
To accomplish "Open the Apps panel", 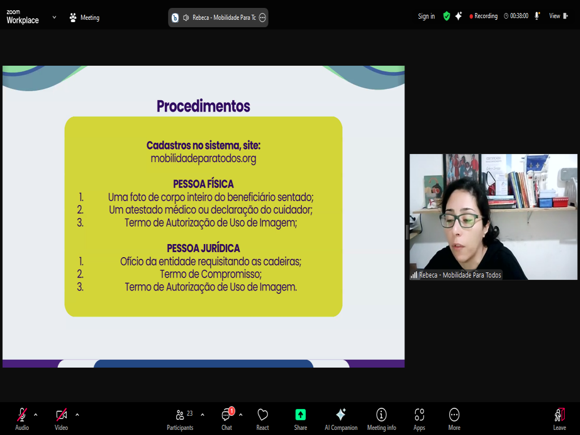I will coord(419,418).
